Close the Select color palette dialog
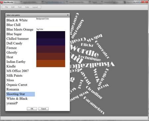Image resolution: width=149 pixels, height=121 pixels. click(68, 15)
